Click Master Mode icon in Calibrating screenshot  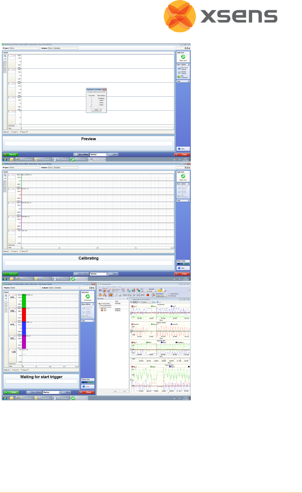183,177
